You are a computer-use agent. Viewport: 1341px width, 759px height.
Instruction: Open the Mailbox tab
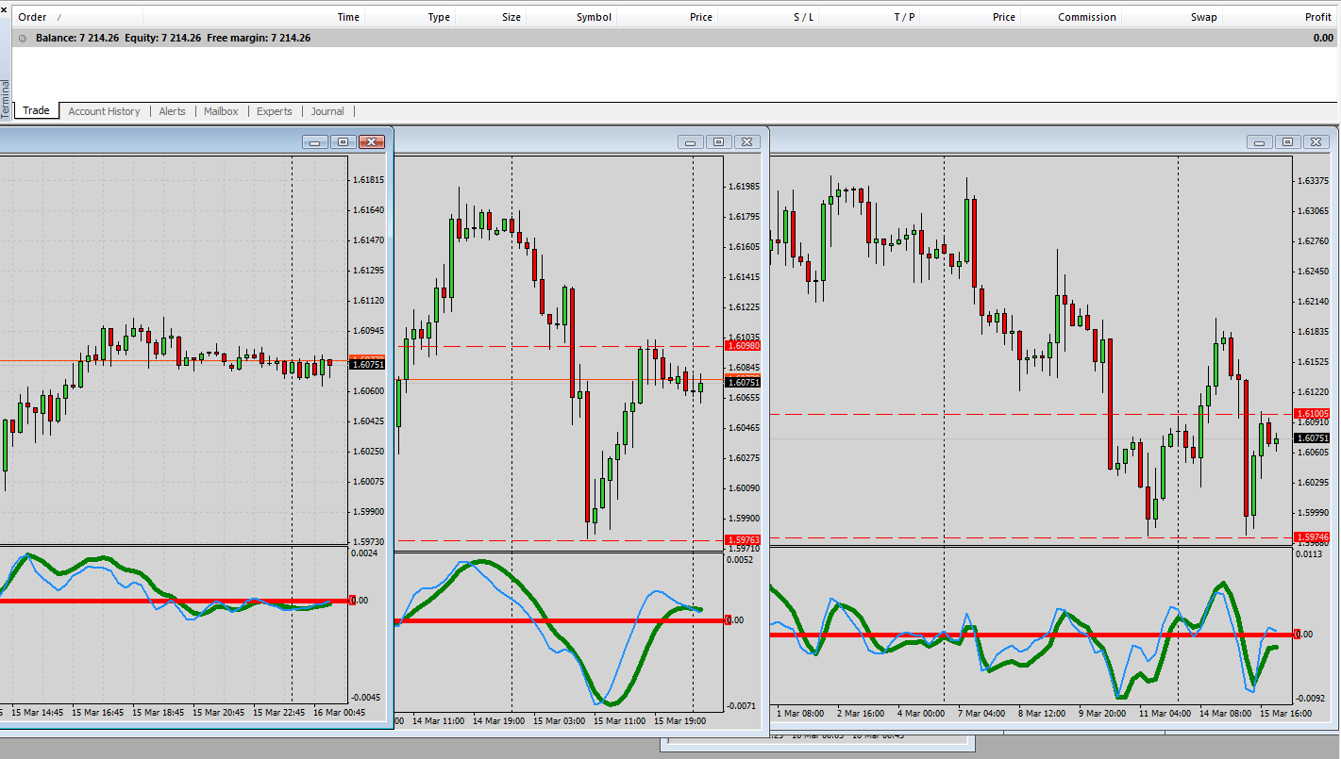click(x=221, y=111)
